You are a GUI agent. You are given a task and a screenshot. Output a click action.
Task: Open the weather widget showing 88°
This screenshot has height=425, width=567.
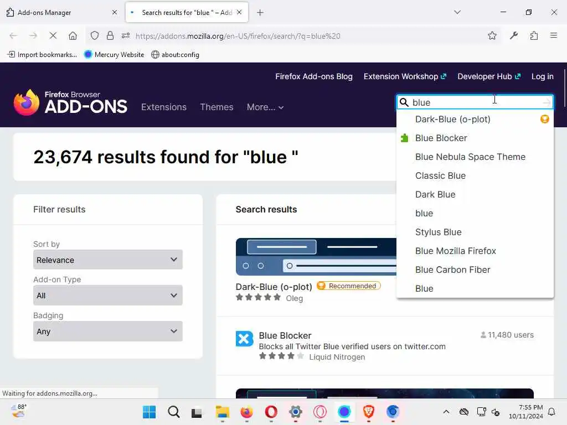coord(19,411)
